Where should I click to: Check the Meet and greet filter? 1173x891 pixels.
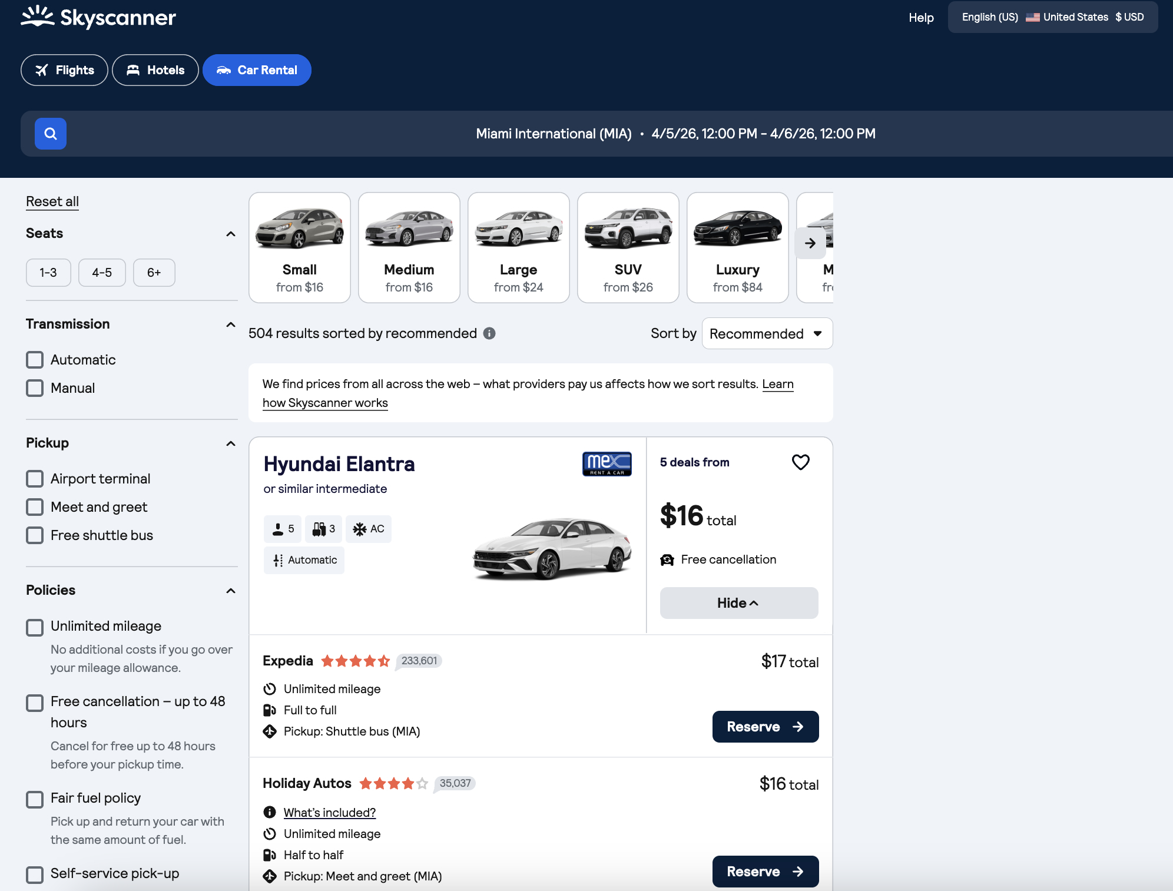coord(35,507)
